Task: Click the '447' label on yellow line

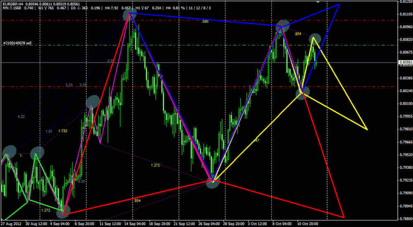Action: pyautogui.click(x=257, y=141)
